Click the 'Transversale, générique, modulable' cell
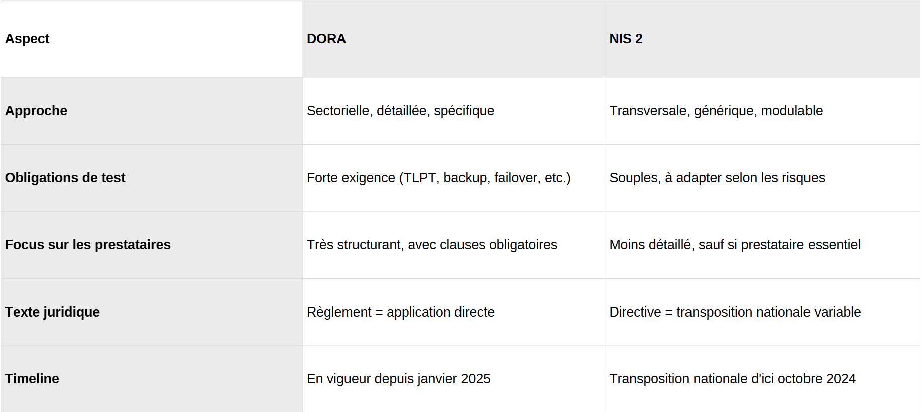The height and width of the screenshot is (412, 921). pyautogui.click(x=716, y=111)
